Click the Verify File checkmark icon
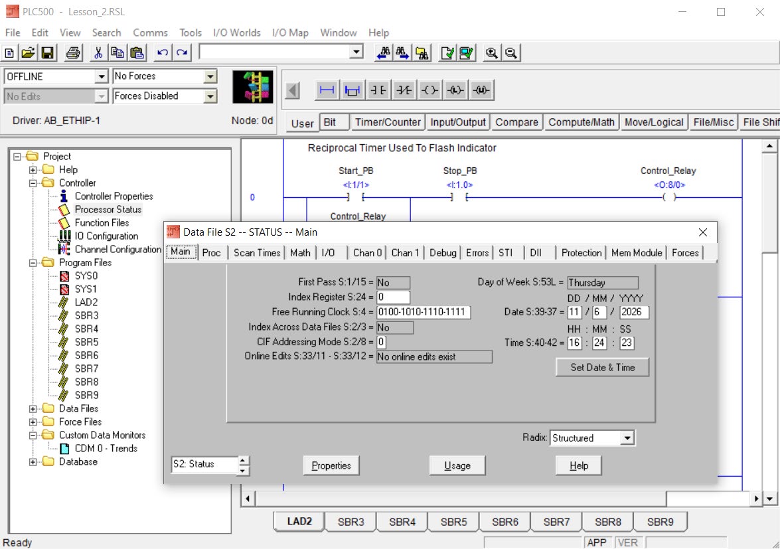The height and width of the screenshot is (549, 780). 447,52
